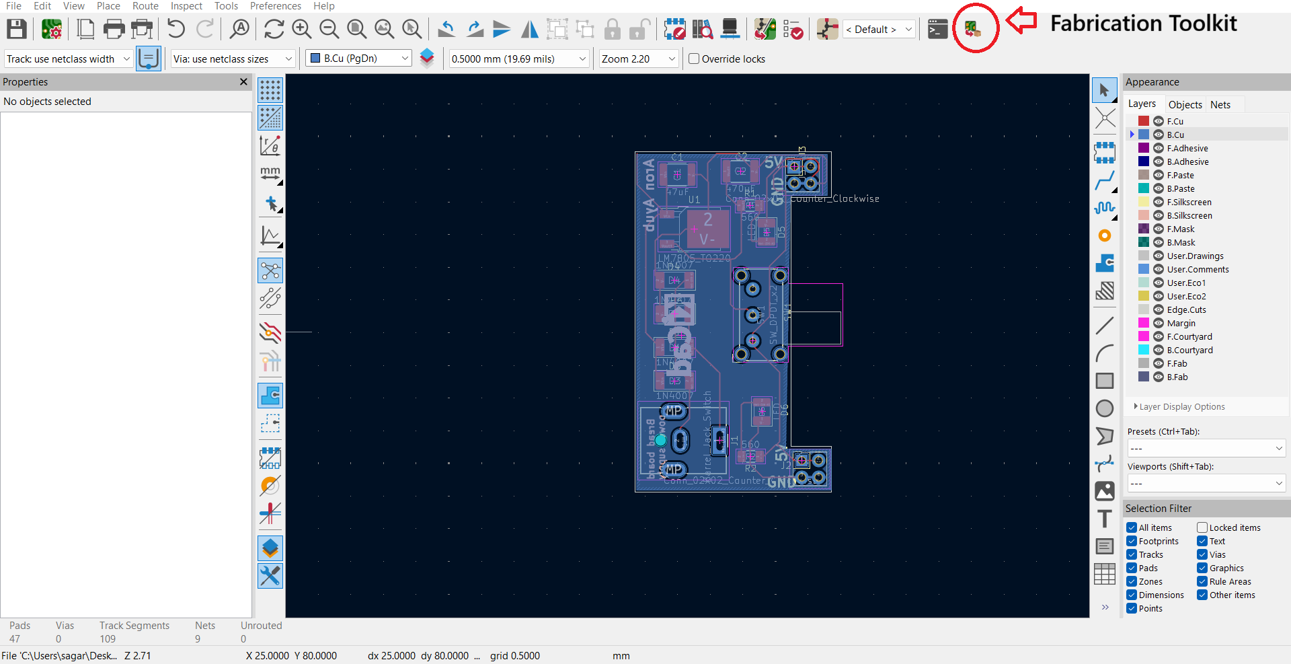
Task: Click the Save board icon
Action: [x=17, y=30]
